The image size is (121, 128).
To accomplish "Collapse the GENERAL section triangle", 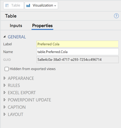I will 5,37.
